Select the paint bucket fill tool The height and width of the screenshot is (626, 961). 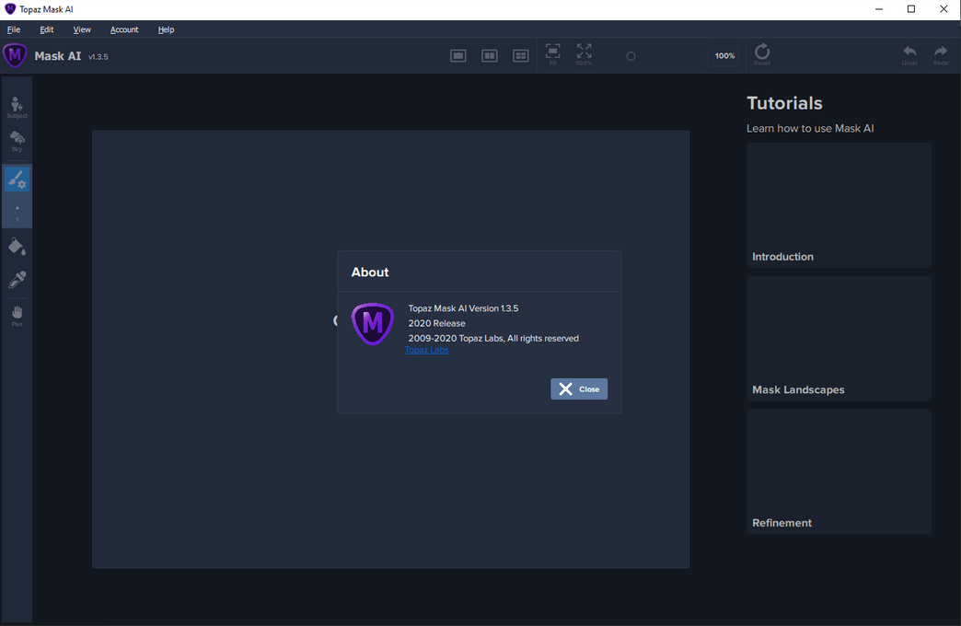[17, 247]
